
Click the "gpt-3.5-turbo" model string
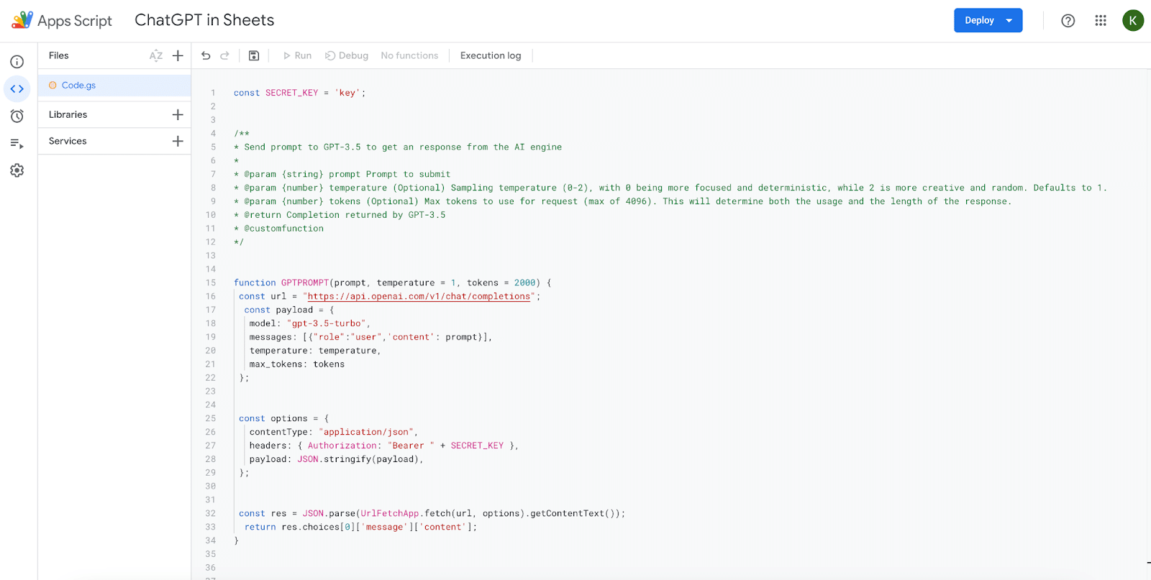pyautogui.click(x=327, y=323)
